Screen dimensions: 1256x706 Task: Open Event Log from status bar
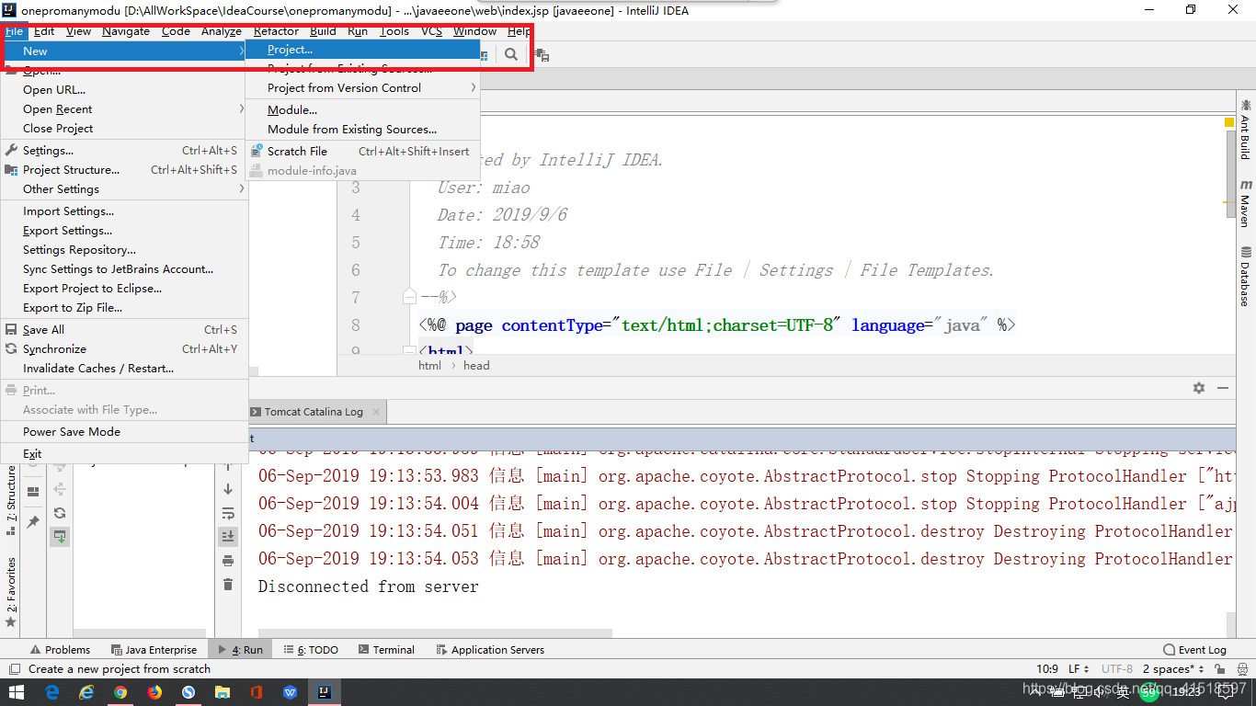click(x=1194, y=650)
